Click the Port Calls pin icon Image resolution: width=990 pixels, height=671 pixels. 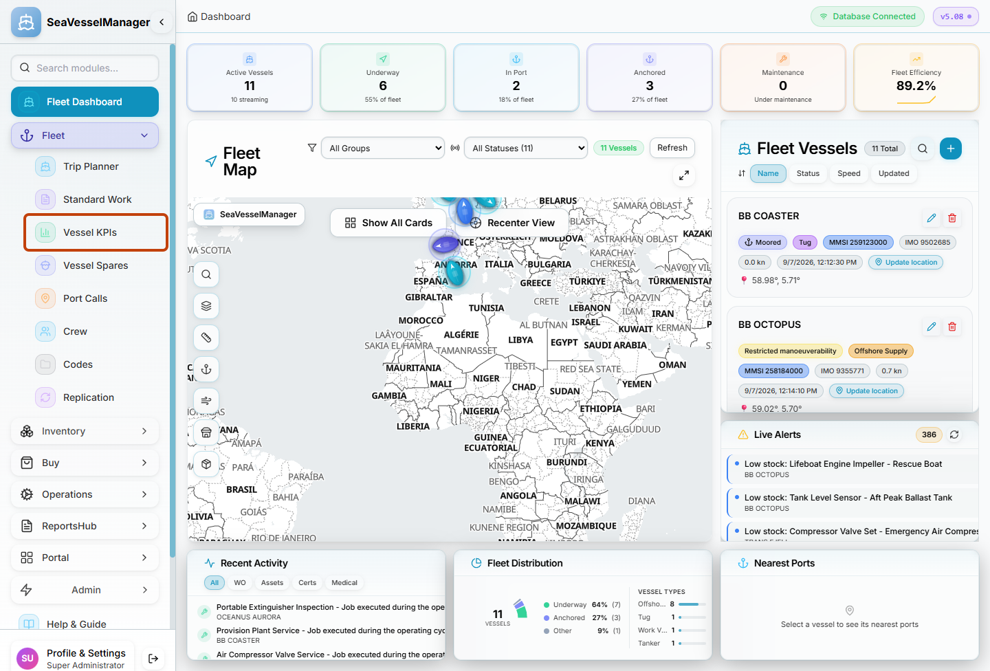tap(45, 298)
